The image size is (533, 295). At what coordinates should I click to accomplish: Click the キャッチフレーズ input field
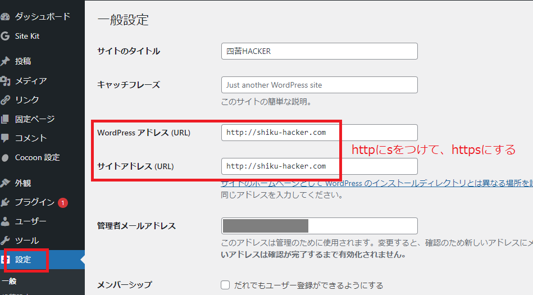[x=319, y=85]
